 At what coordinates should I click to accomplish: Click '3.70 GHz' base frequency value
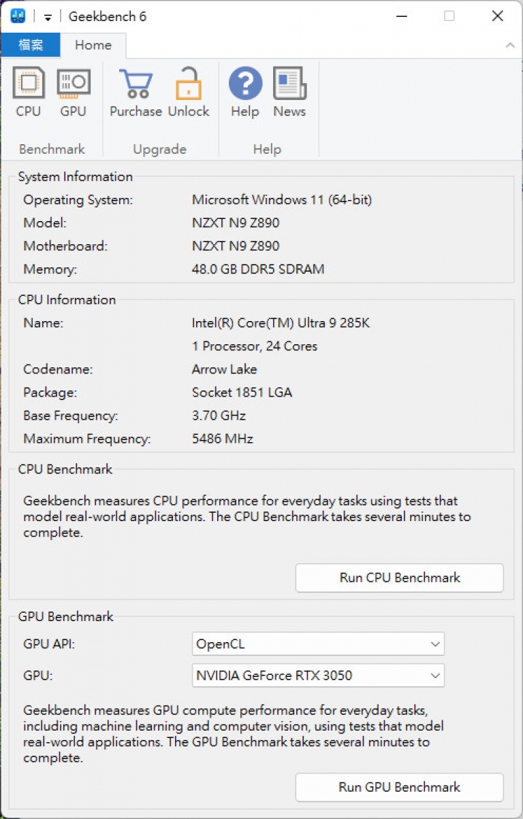click(x=219, y=415)
